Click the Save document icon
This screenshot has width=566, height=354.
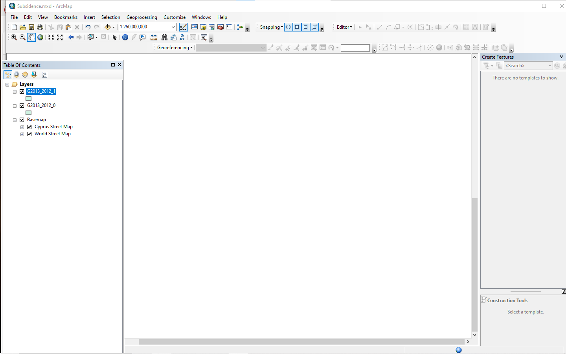pos(31,27)
